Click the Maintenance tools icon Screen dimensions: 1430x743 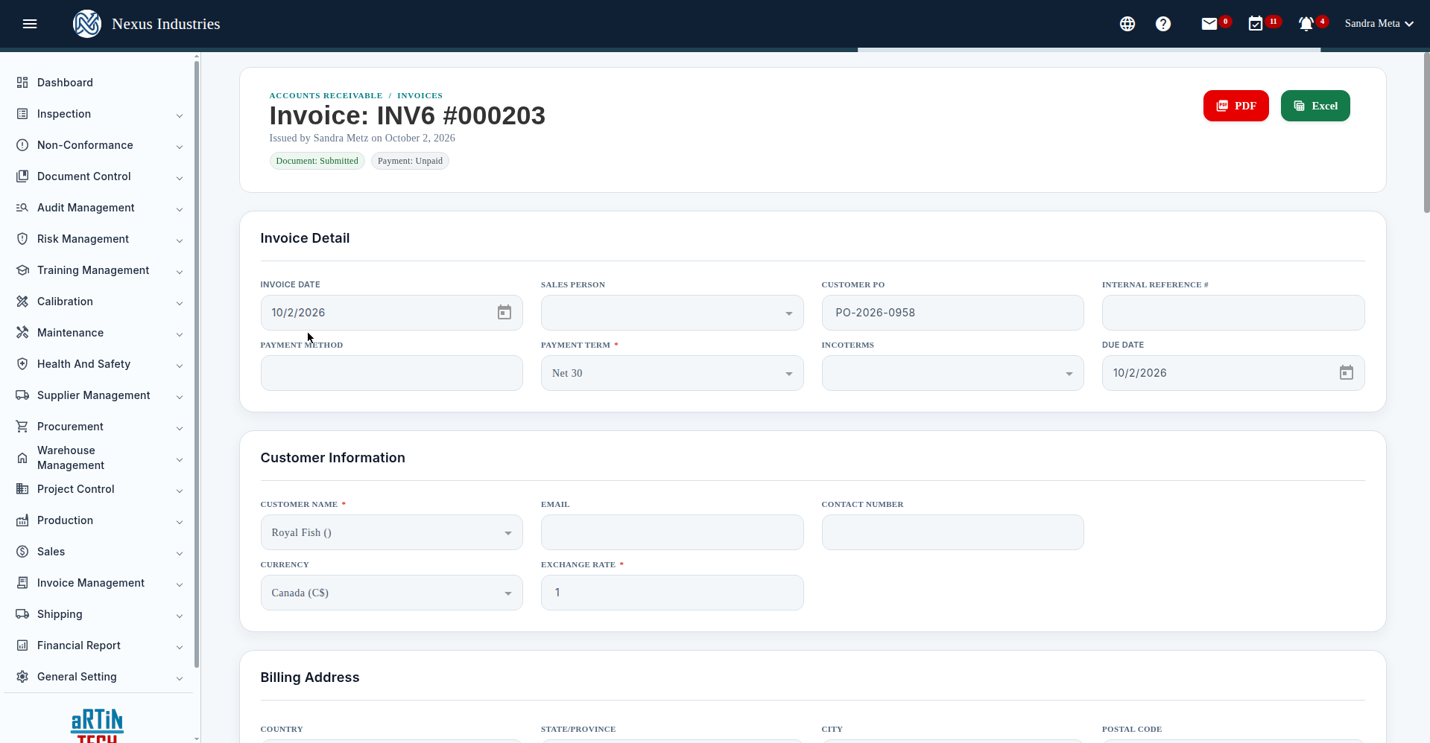[x=22, y=333]
